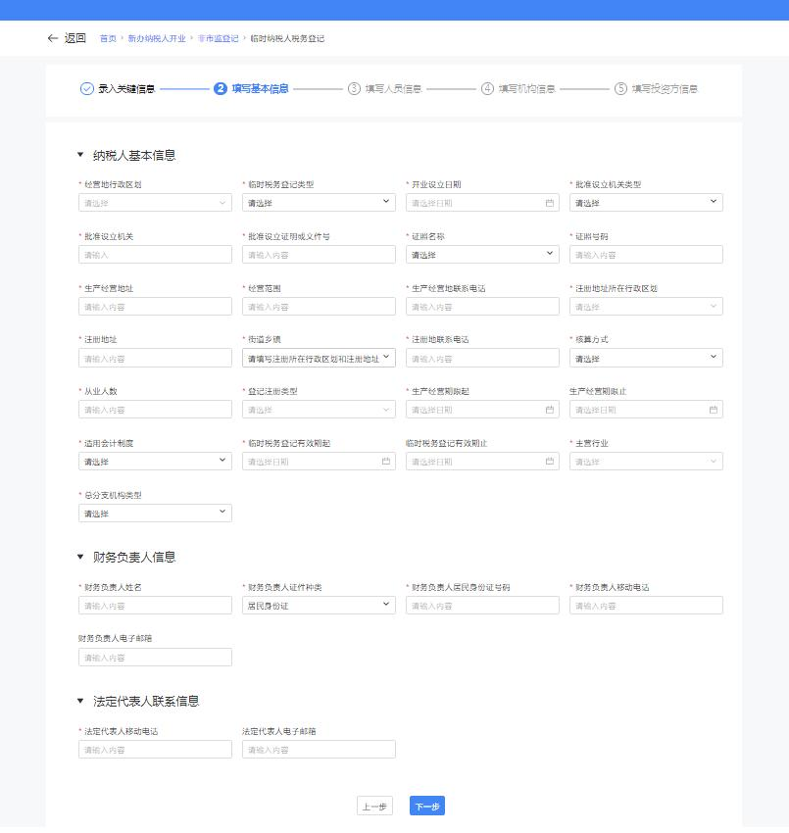Open 新办纳税人开业 breadcrumb link

tap(156, 39)
